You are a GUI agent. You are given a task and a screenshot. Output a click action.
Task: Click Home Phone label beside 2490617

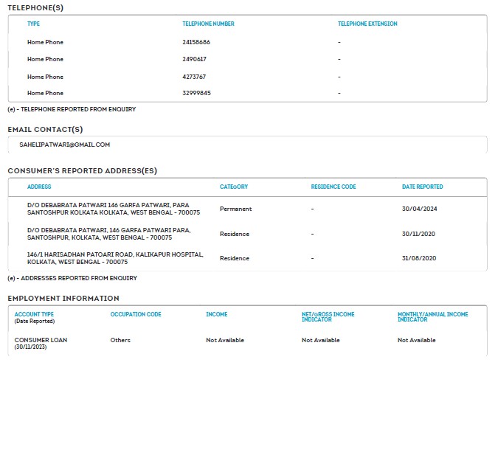click(x=45, y=59)
